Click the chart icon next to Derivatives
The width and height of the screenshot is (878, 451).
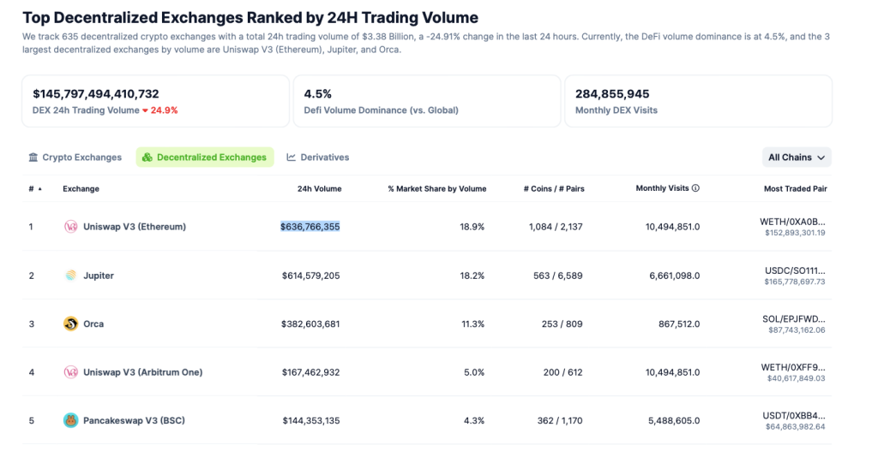coord(292,157)
